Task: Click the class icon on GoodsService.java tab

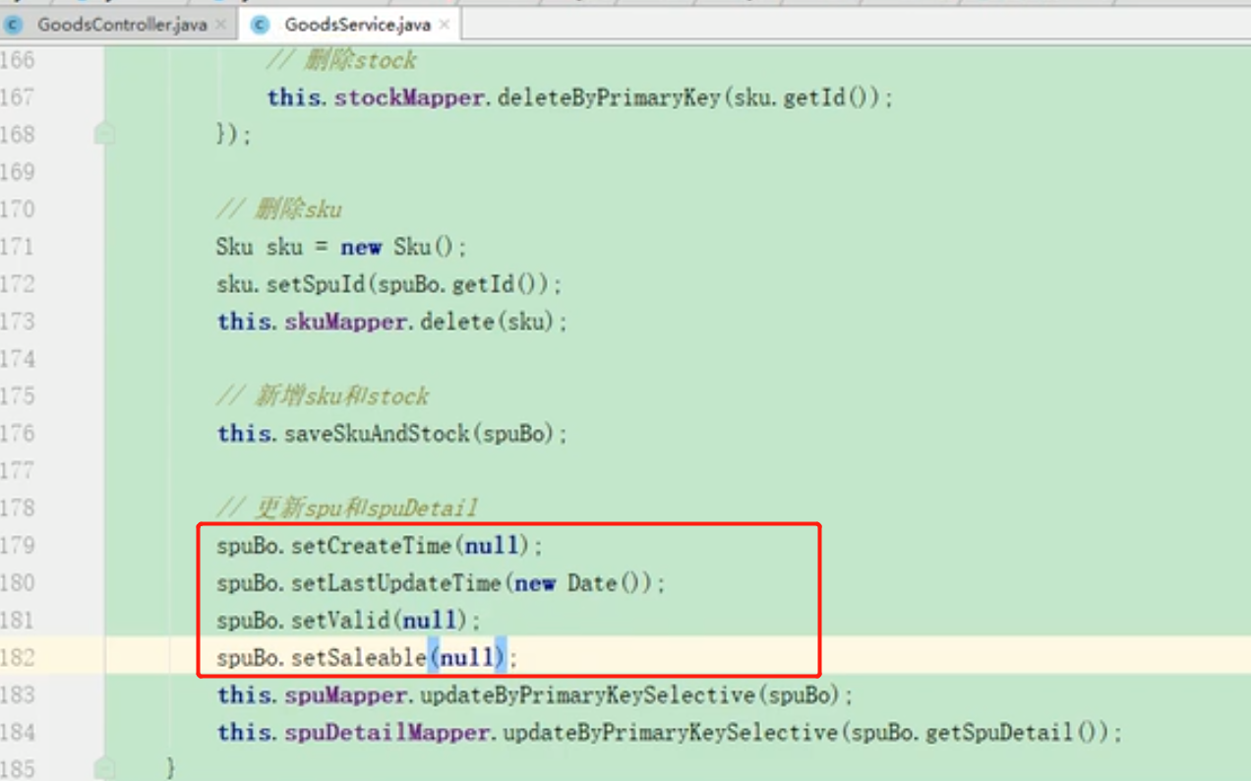Action: pos(260,25)
